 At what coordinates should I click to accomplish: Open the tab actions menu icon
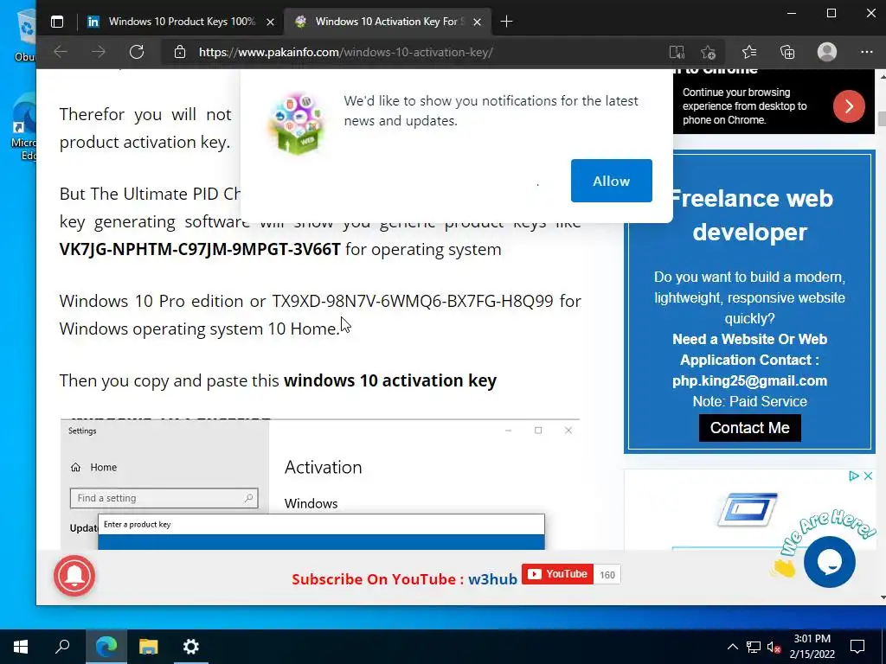point(57,22)
